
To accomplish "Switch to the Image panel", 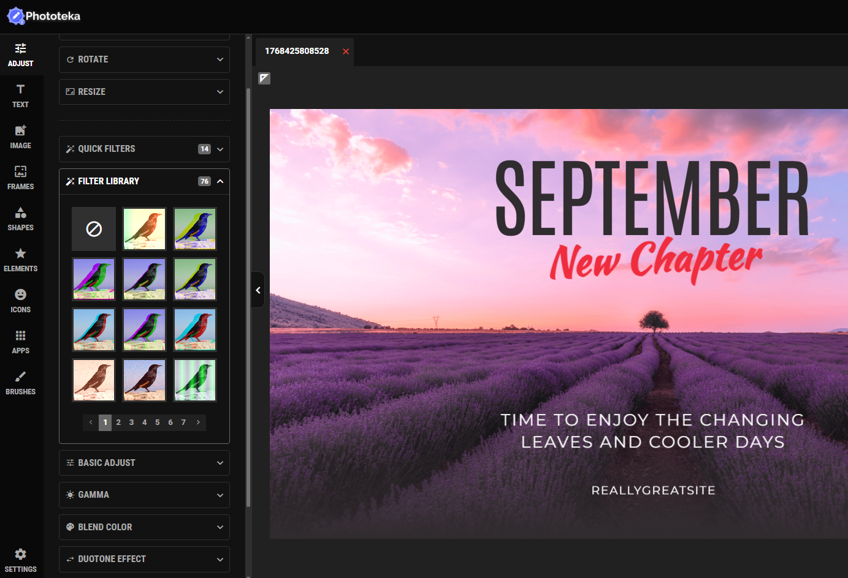I will coord(20,138).
